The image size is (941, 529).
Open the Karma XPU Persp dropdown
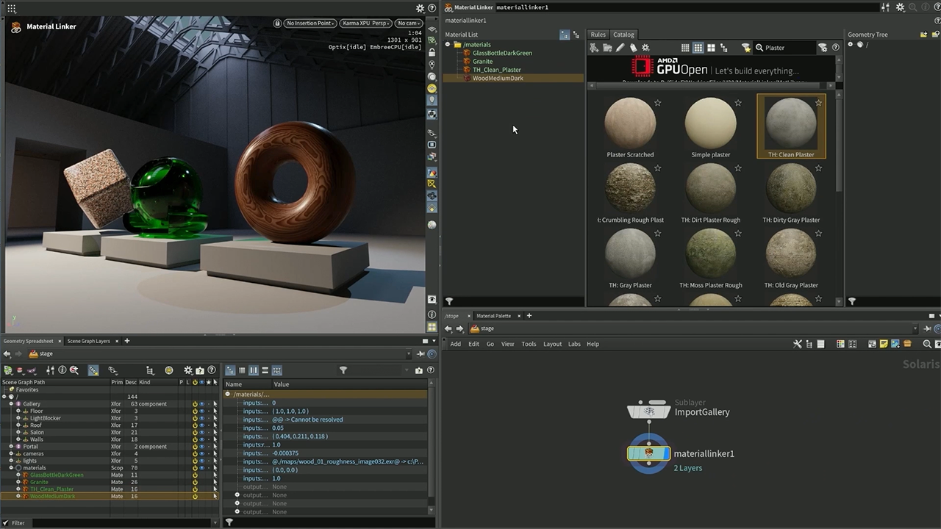pyautogui.click(x=365, y=23)
